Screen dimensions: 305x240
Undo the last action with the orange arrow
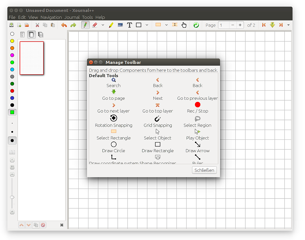click(x=64, y=25)
